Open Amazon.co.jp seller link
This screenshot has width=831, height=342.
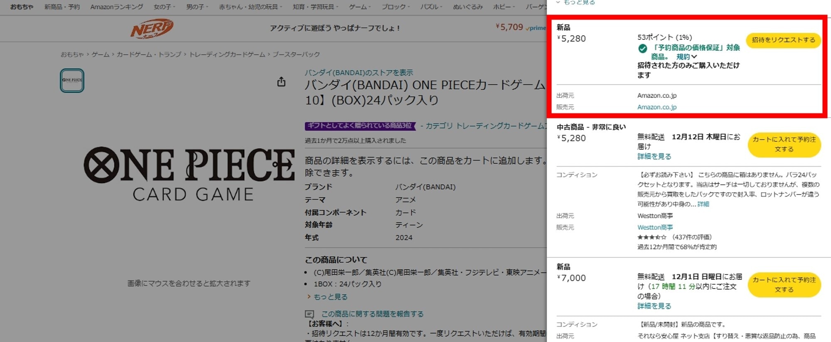point(657,107)
